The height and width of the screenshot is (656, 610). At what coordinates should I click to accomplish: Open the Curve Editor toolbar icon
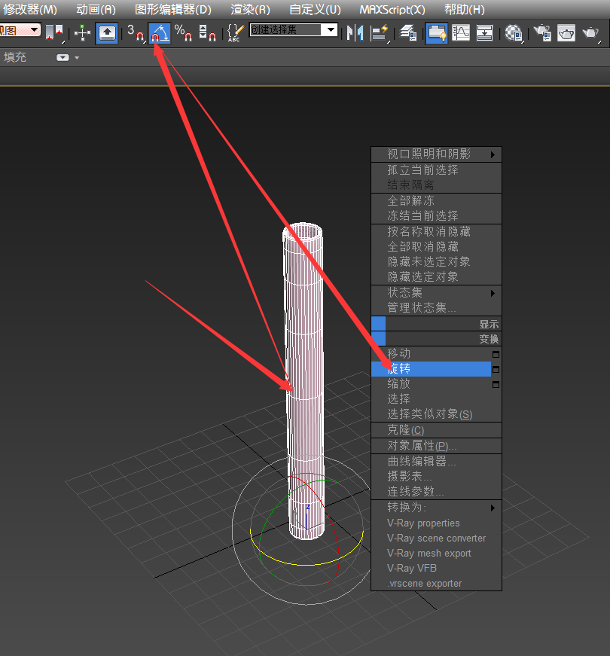point(460,33)
